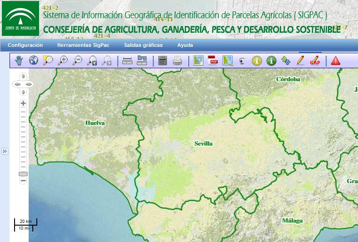
Task: Activate the zoom in magnifier tool
Action: click(63, 60)
